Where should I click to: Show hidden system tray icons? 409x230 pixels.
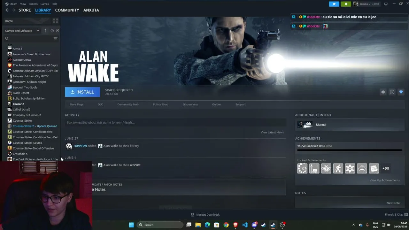(353, 225)
